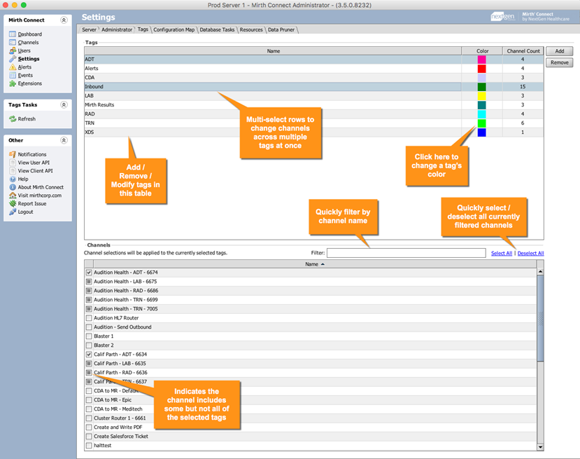Click the About Mirth Connect info icon
The height and width of the screenshot is (459, 580).
[13, 187]
